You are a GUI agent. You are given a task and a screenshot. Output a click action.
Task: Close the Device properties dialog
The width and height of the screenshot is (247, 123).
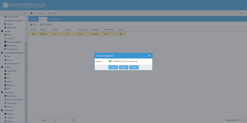(149, 56)
